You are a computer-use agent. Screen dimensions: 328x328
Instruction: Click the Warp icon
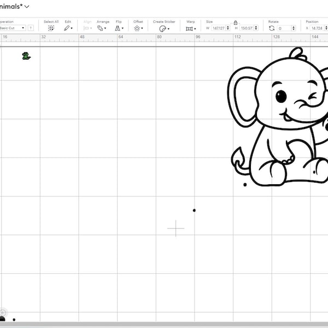[189, 28]
